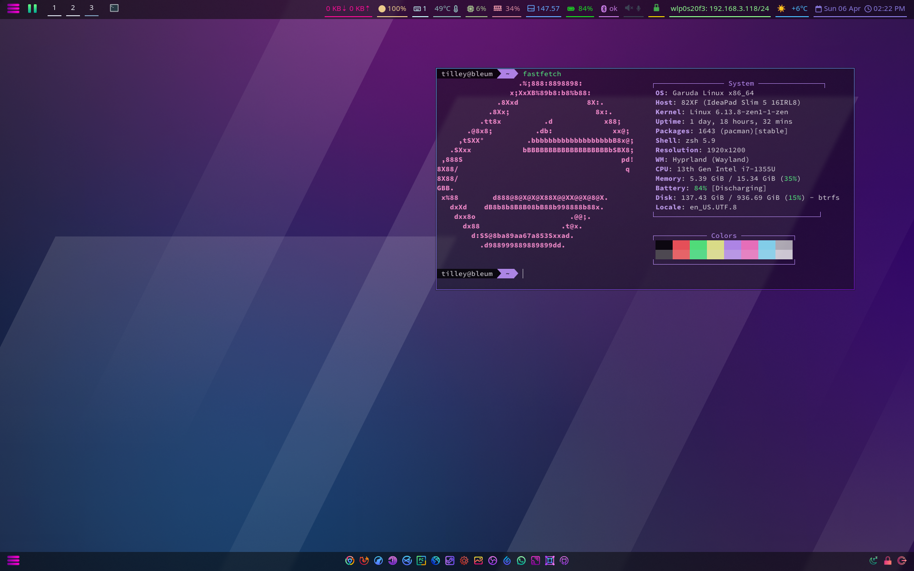Open GitHub Desktop dock icon

click(564, 561)
